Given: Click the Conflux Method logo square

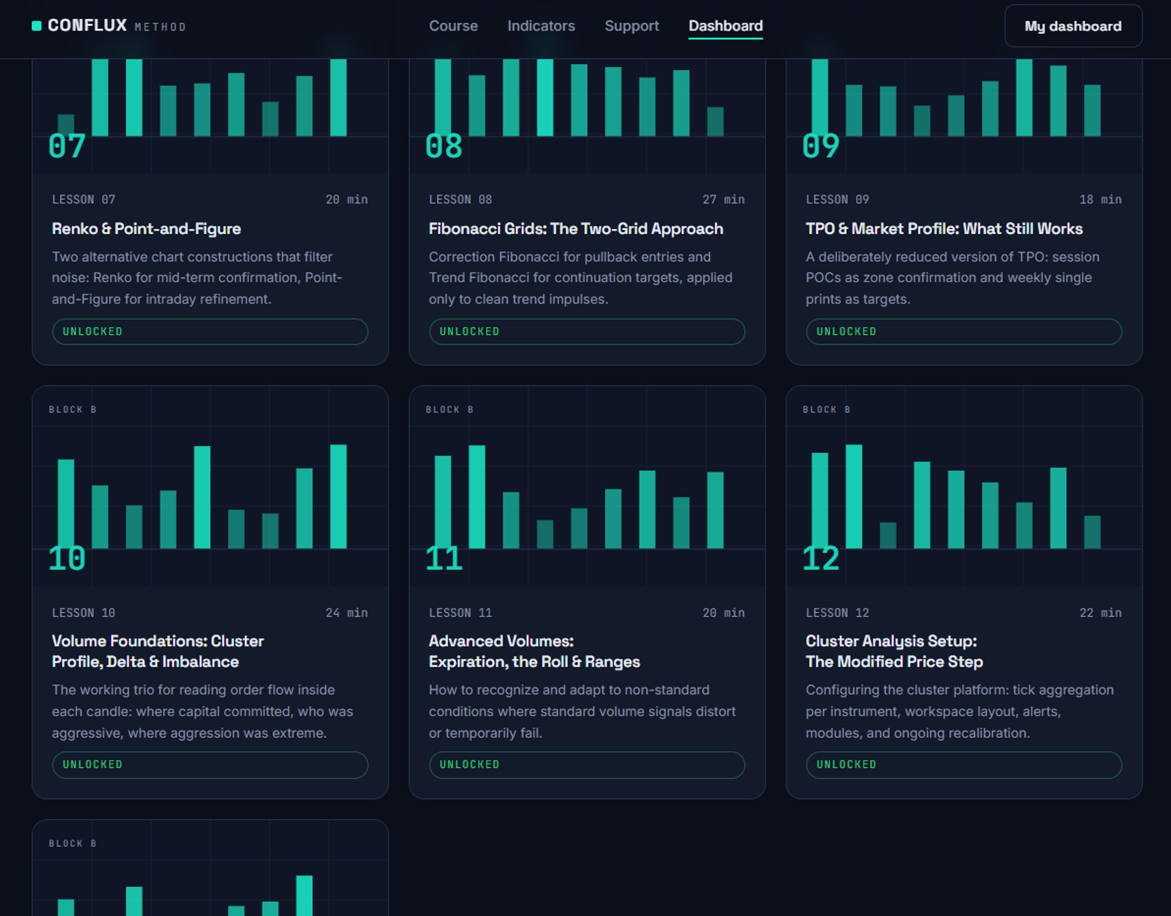Looking at the screenshot, I should (x=36, y=26).
